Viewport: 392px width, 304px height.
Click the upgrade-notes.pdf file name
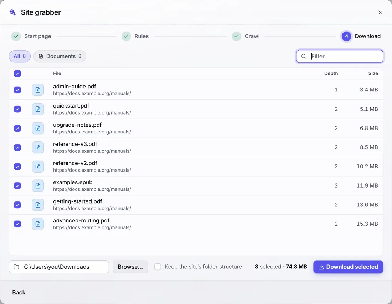[77, 125]
